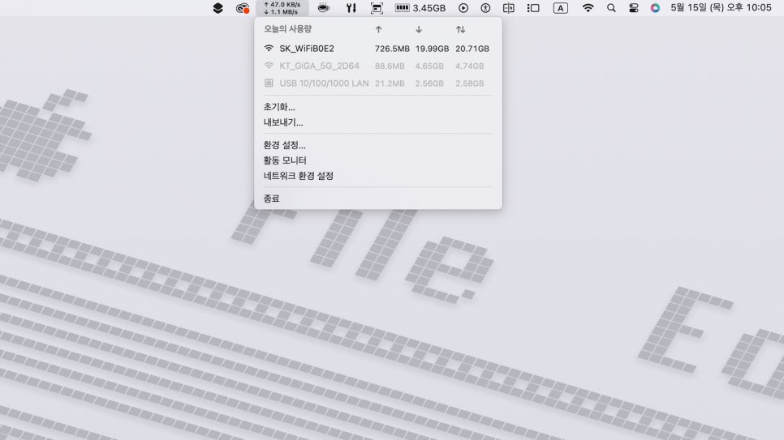Open the date and time 오후 10:05 clock
Screen dimensions: 784x440
721,8
